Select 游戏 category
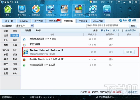Image resolution: width=140 pixels, height=100 pixels. click(x=15, y=40)
